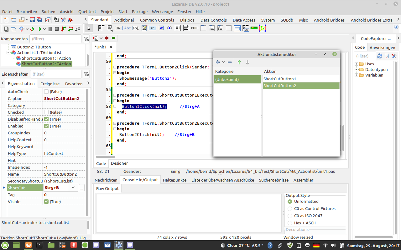Open Firefox from the taskbar
Image resolution: width=401 pixels, height=250 pixels.
click(28, 245)
